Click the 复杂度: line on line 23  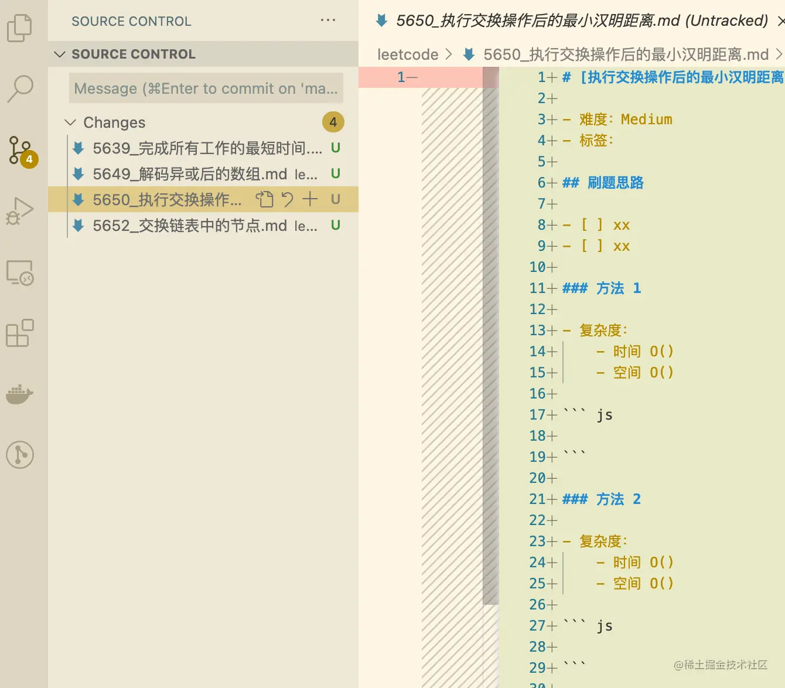[x=595, y=541]
